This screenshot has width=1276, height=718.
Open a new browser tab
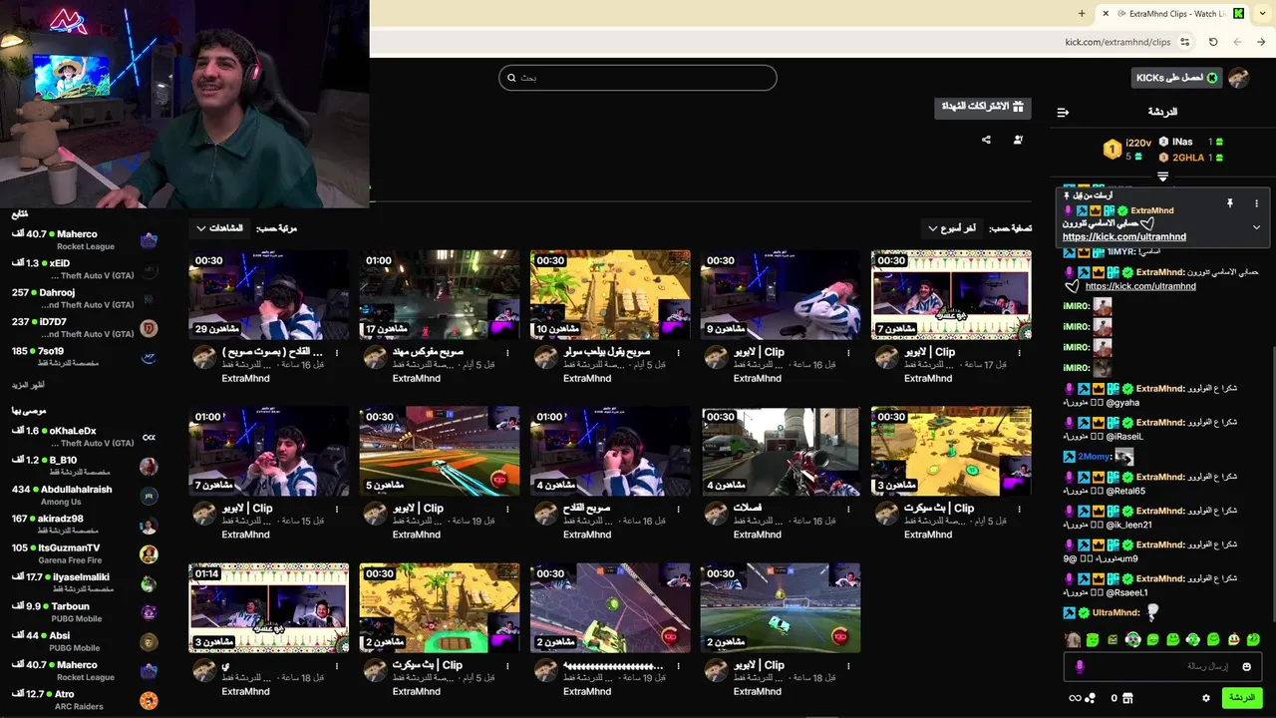click(x=1082, y=13)
